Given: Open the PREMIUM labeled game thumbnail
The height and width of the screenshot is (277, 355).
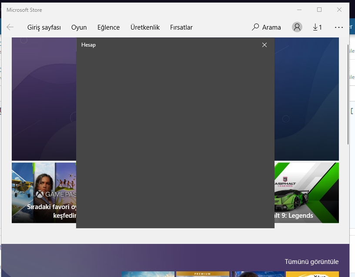Looking at the screenshot, I should pyautogui.click(x=203, y=274).
